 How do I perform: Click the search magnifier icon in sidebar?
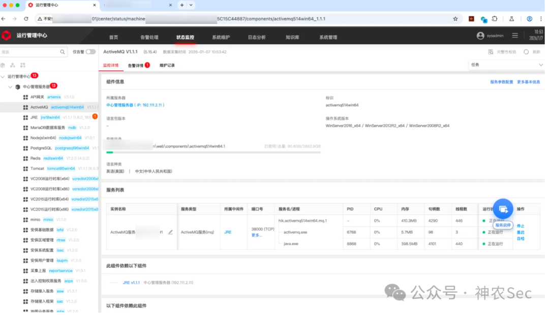tap(63, 52)
